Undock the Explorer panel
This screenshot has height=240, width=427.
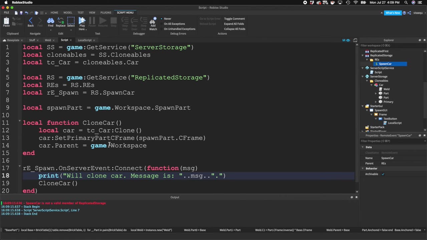pos(420,40)
